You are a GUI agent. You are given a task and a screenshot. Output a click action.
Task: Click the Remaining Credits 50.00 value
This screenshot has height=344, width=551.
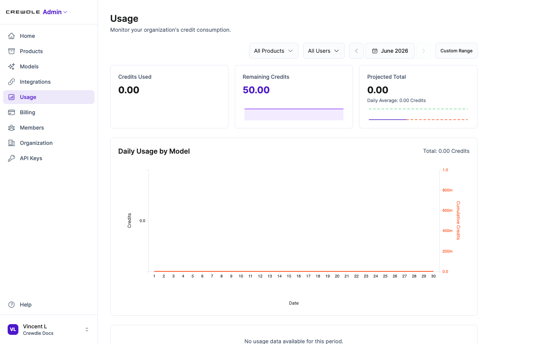coord(256,90)
